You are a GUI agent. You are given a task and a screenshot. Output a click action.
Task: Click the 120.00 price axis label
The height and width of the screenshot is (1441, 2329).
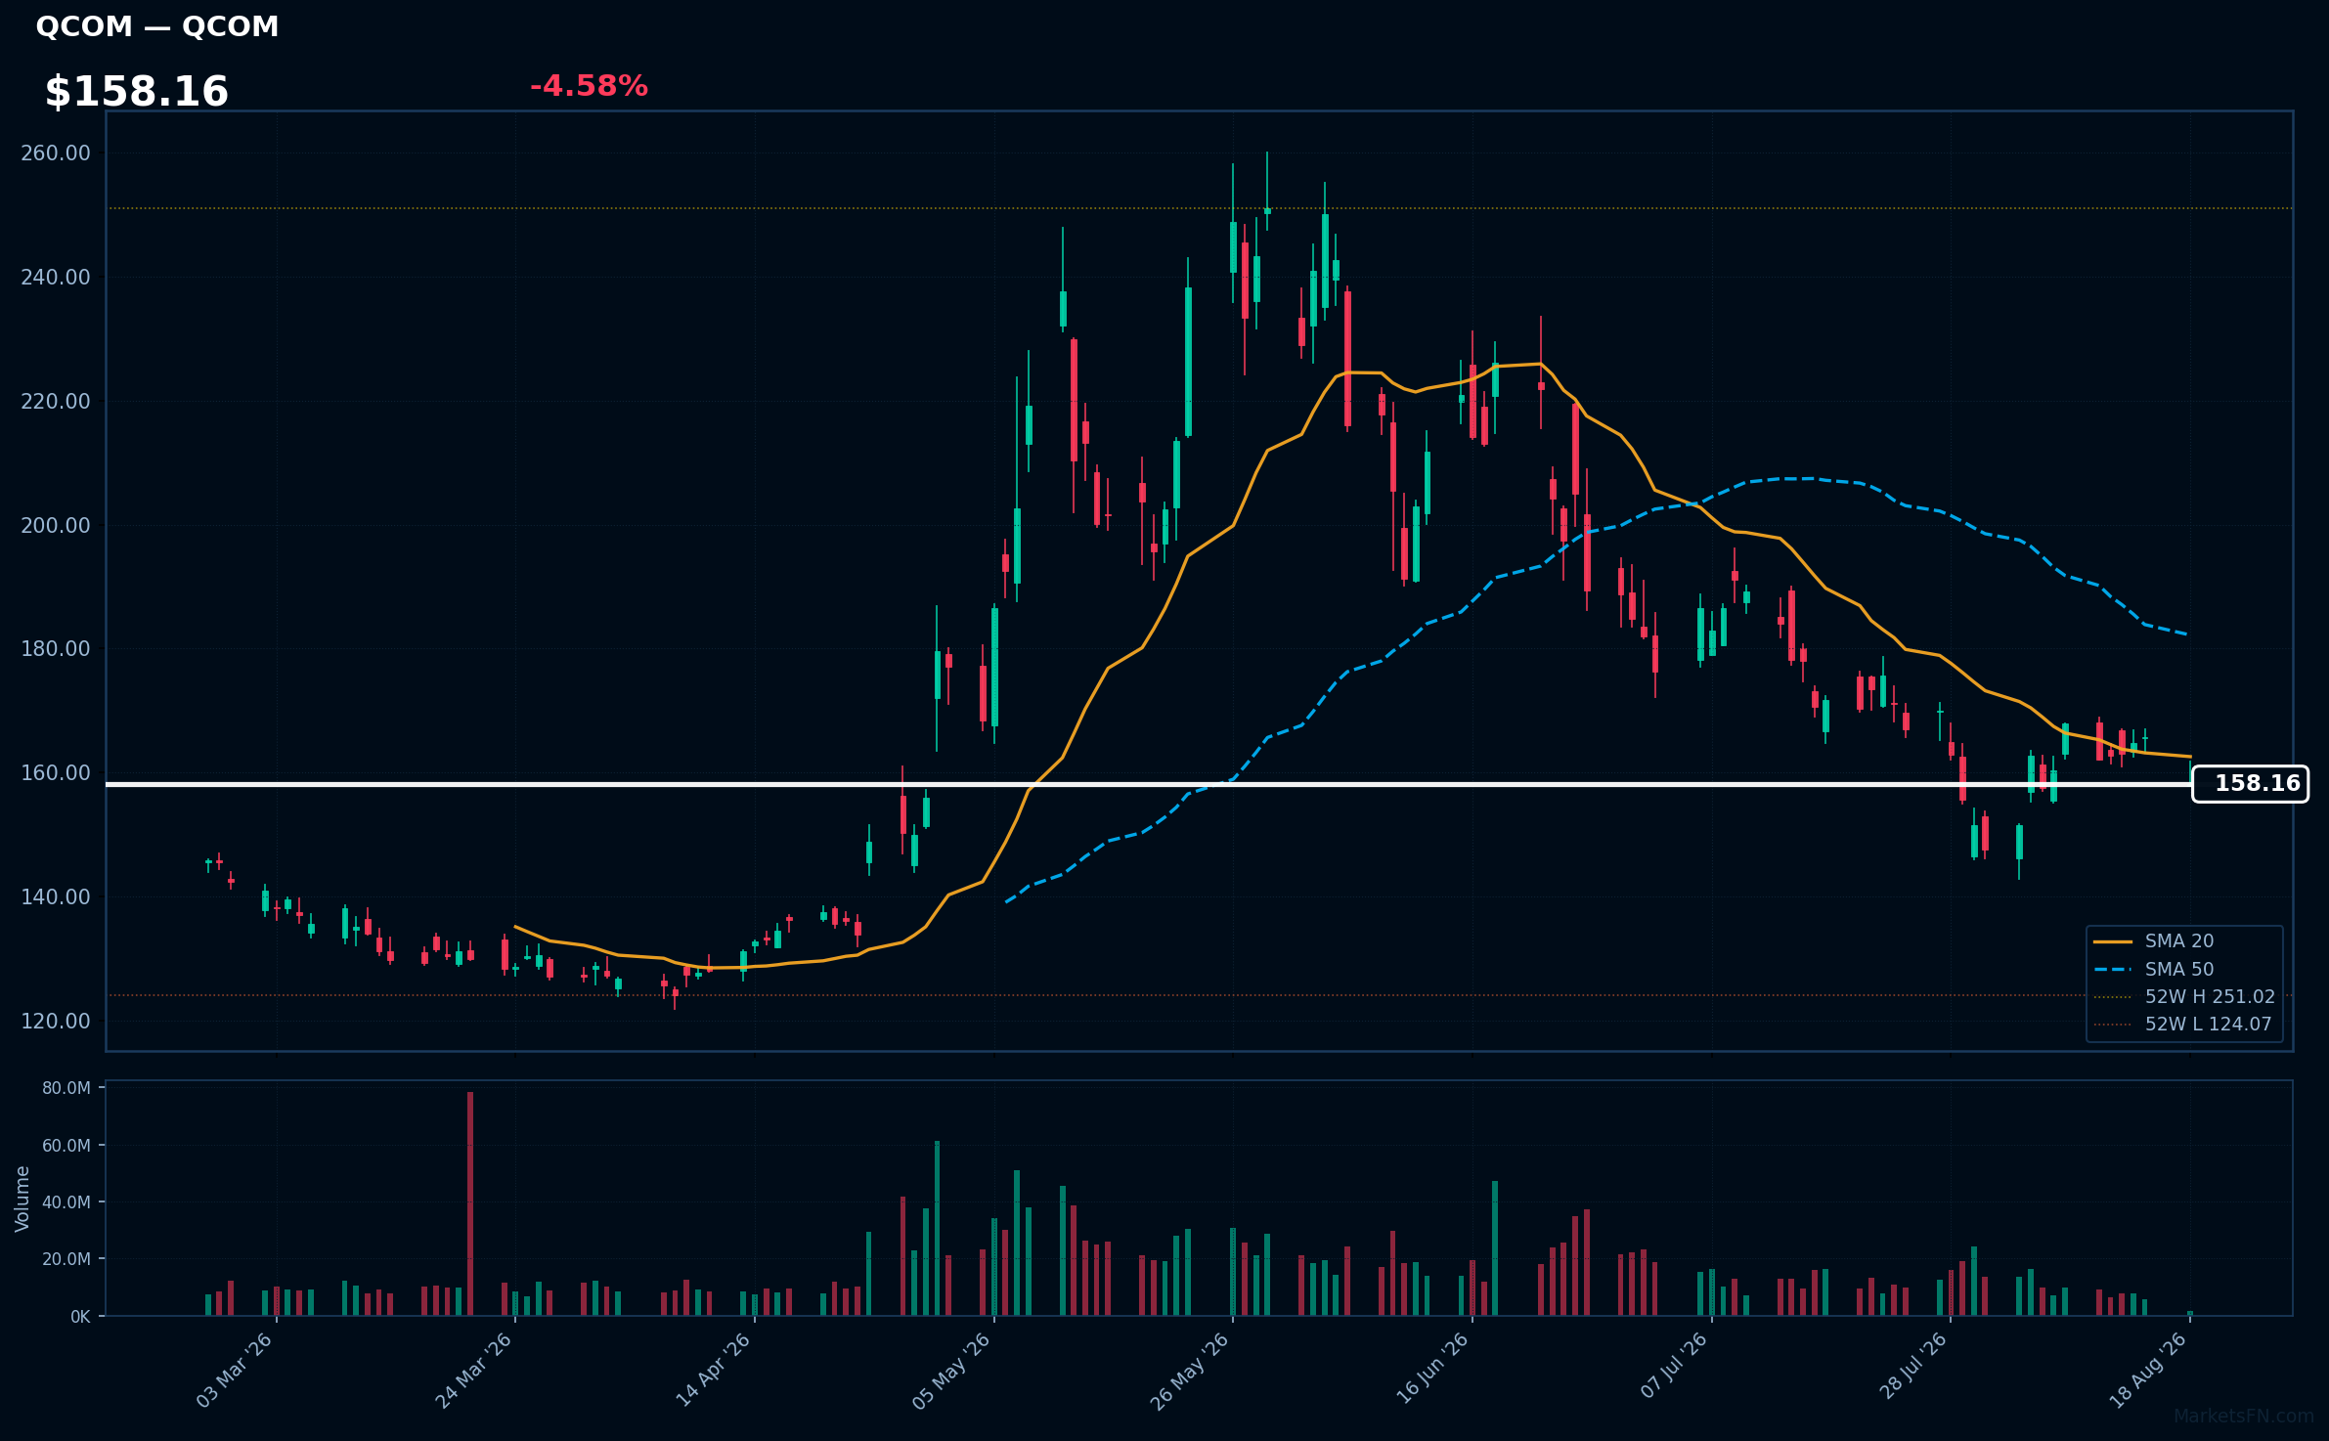tap(56, 1021)
